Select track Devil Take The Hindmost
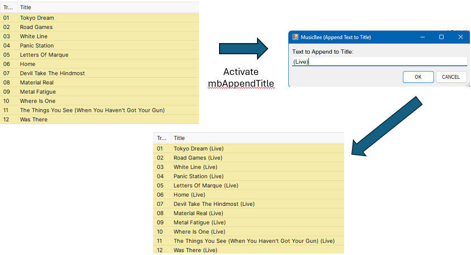 pyautogui.click(x=99, y=73)
